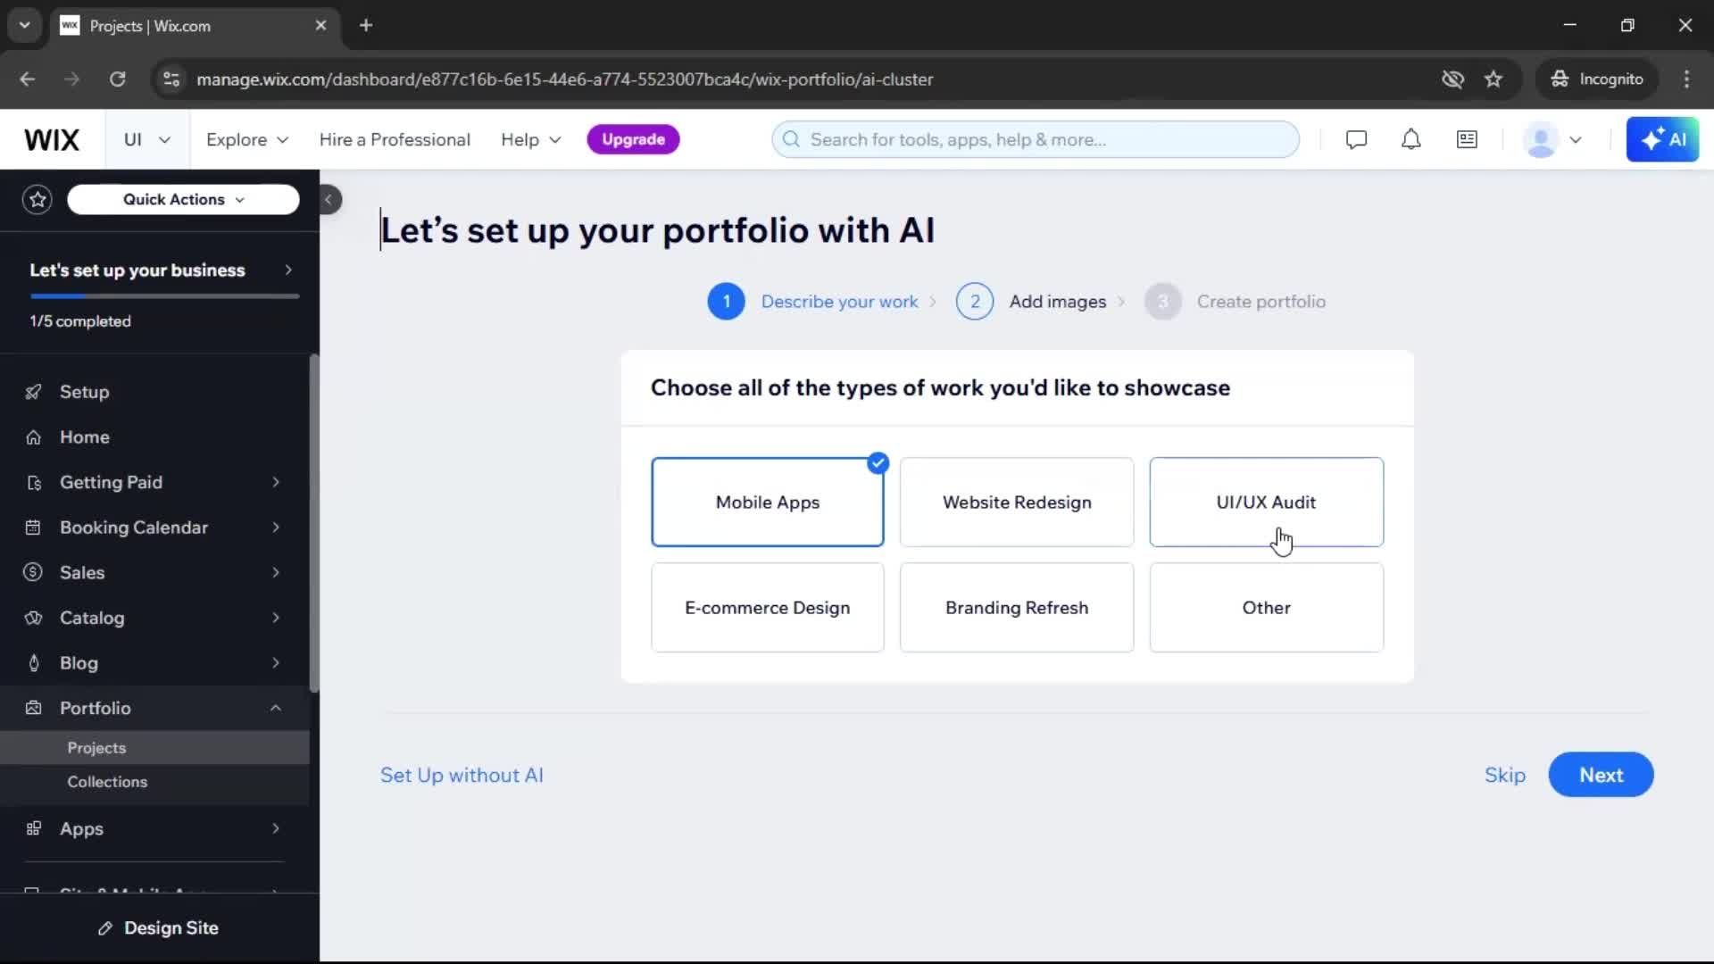Click the Booking Calendar icon
The height and width of the screenshot is (964, 1714).
coord(33,528)
